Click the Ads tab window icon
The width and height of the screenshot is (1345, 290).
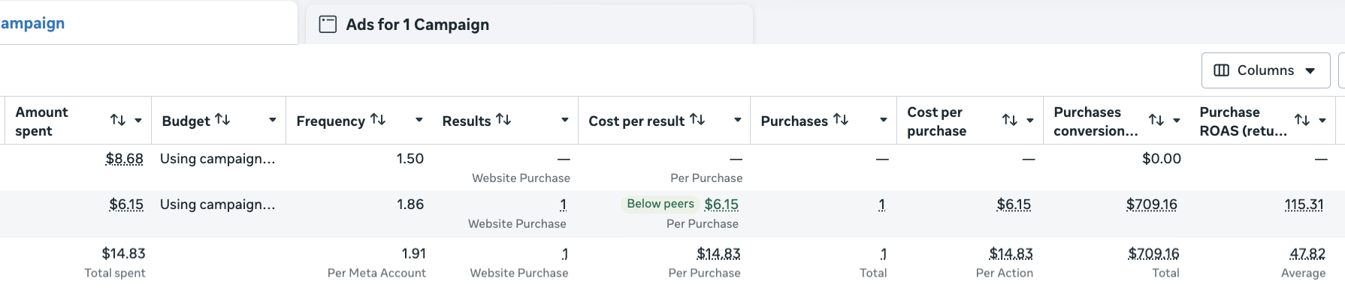click(x=328, y=24)
